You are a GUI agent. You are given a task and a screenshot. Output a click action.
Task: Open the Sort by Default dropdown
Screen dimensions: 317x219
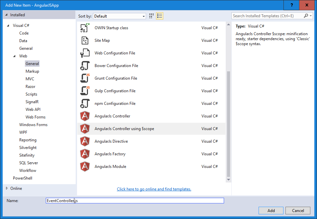pos(119,16)
